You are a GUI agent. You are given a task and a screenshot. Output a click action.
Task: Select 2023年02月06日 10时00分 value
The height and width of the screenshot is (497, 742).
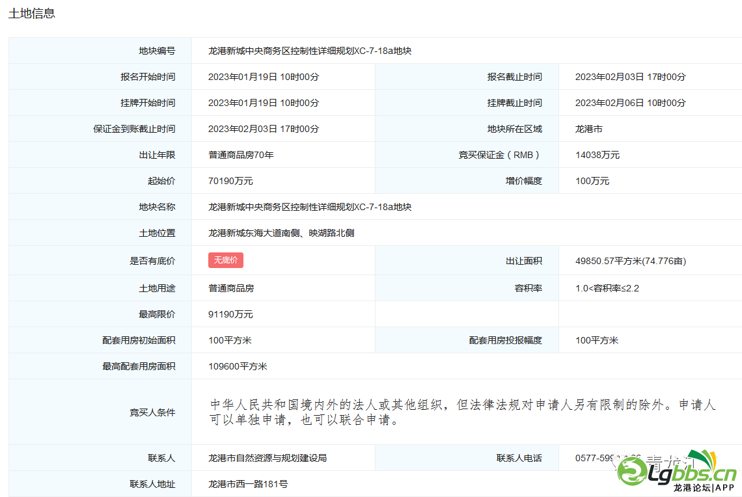point(630,103)
